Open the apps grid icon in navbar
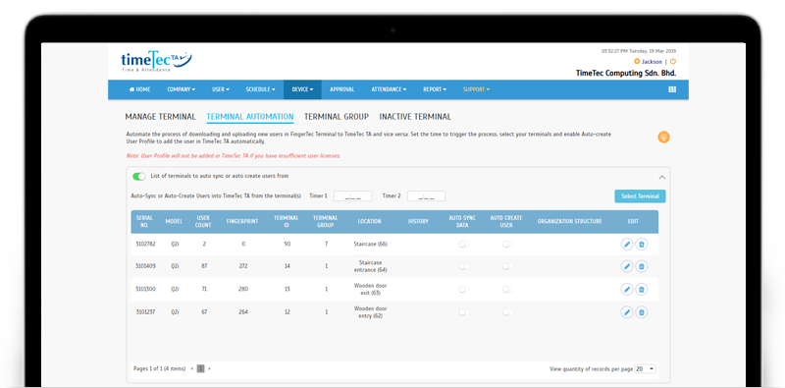785x388 pixels. point(672,89)
